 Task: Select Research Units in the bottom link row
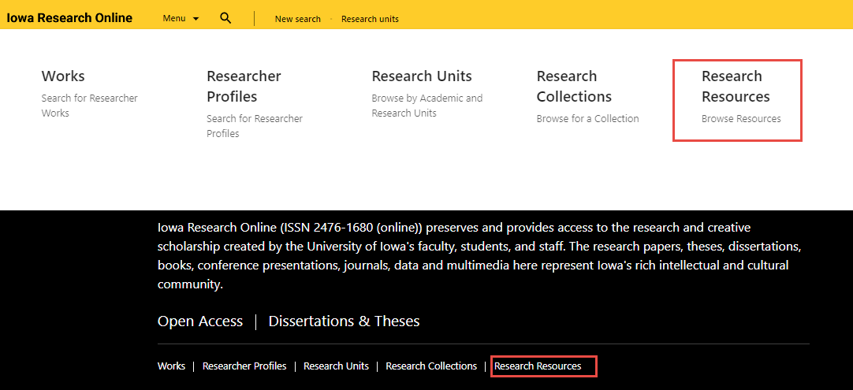pos(336,366)
